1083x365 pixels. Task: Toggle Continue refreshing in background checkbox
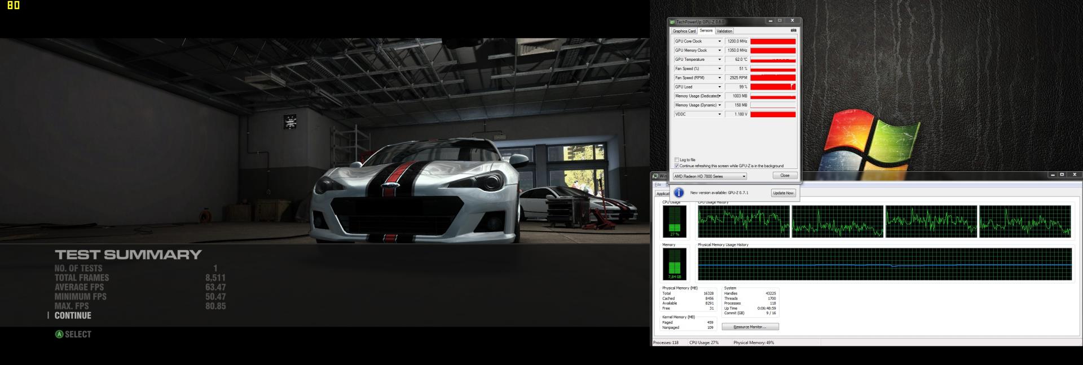click(x=677, y=166)
